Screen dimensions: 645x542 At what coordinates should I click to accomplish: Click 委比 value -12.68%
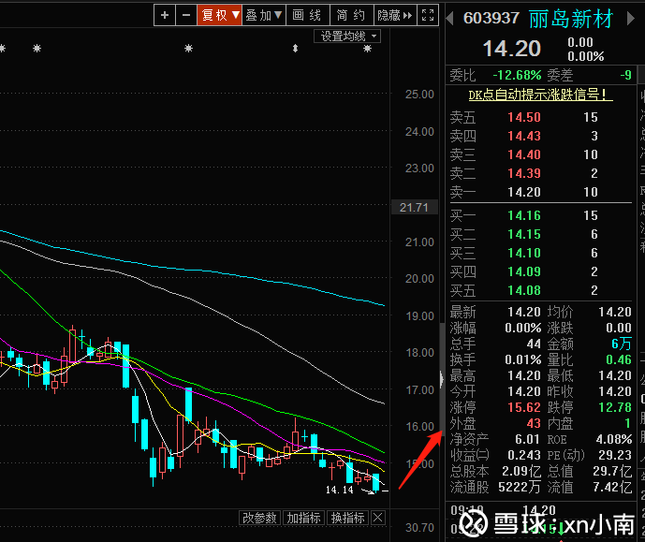(517, 75)
